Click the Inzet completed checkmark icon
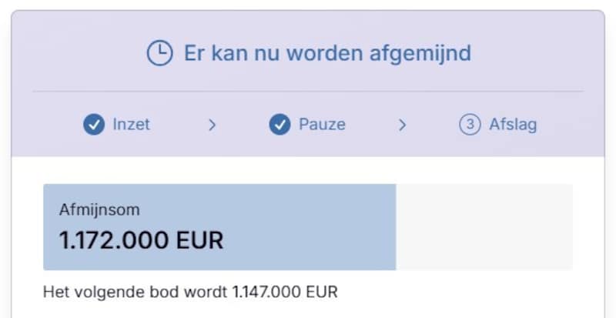616x318 pixels. pos(93,125)
